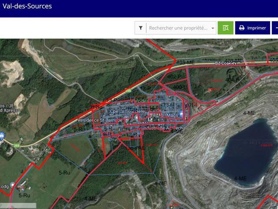Select the 5-Ru zone in the field
This screenshot has width=278, height=209.
(64, 173)
